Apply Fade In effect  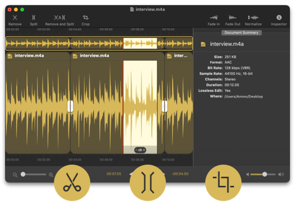(213, 20)
